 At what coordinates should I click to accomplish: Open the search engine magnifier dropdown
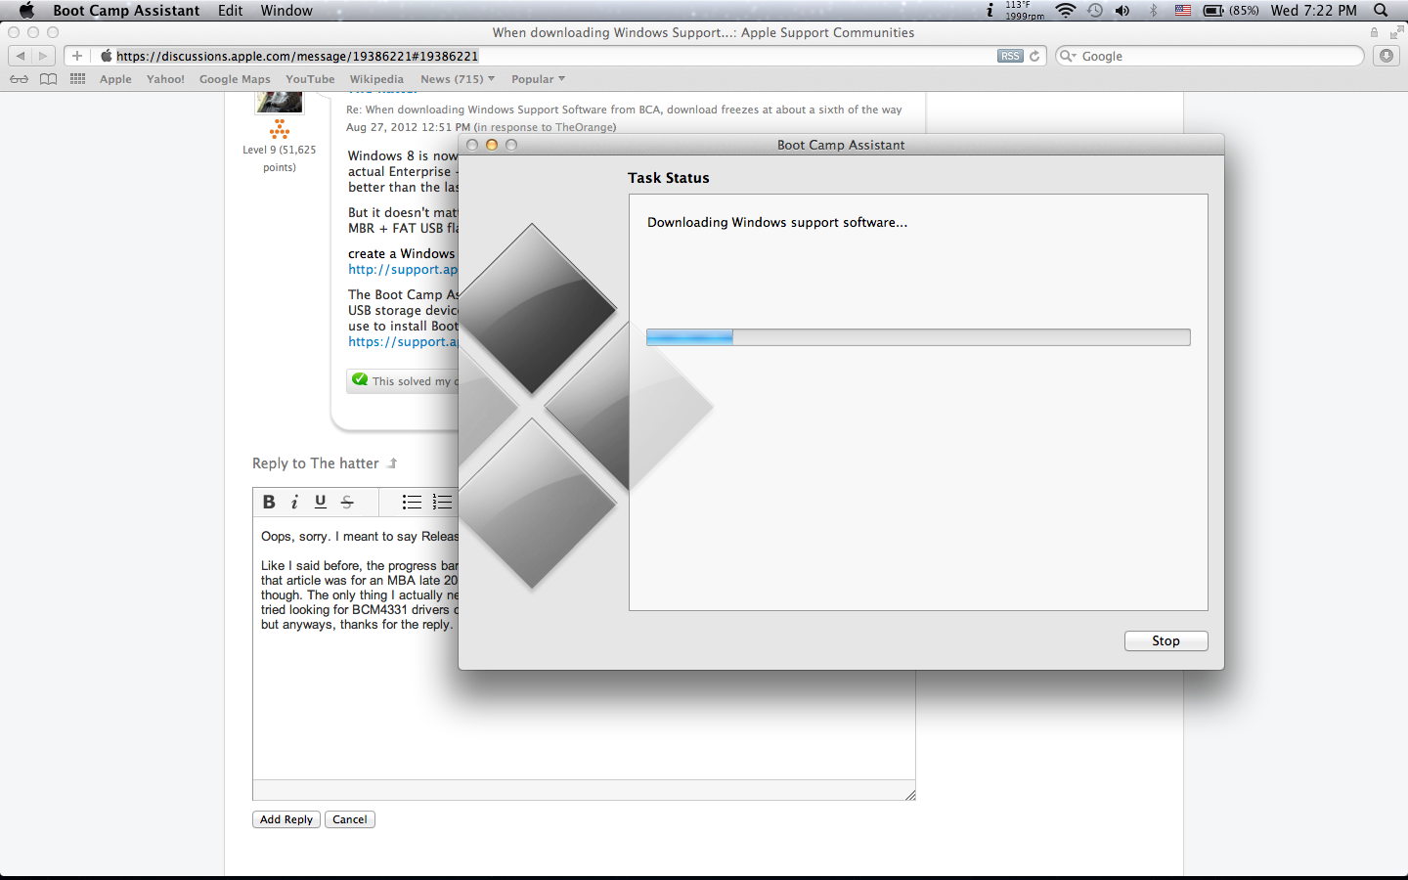1068,56
